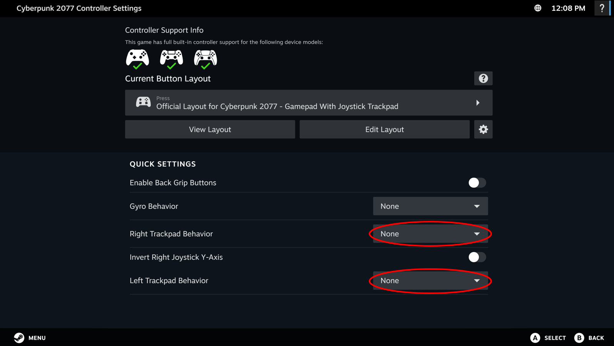This screenshot has width=614, height=346.
Task: Click the View Layout button
Action: click(x=210, y=129)
